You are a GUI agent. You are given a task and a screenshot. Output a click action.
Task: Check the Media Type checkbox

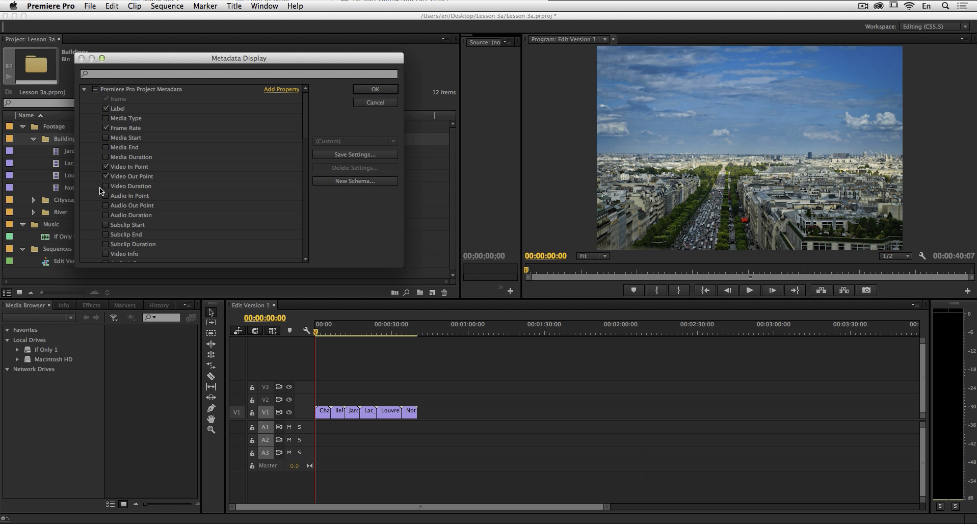pos(105,118)
